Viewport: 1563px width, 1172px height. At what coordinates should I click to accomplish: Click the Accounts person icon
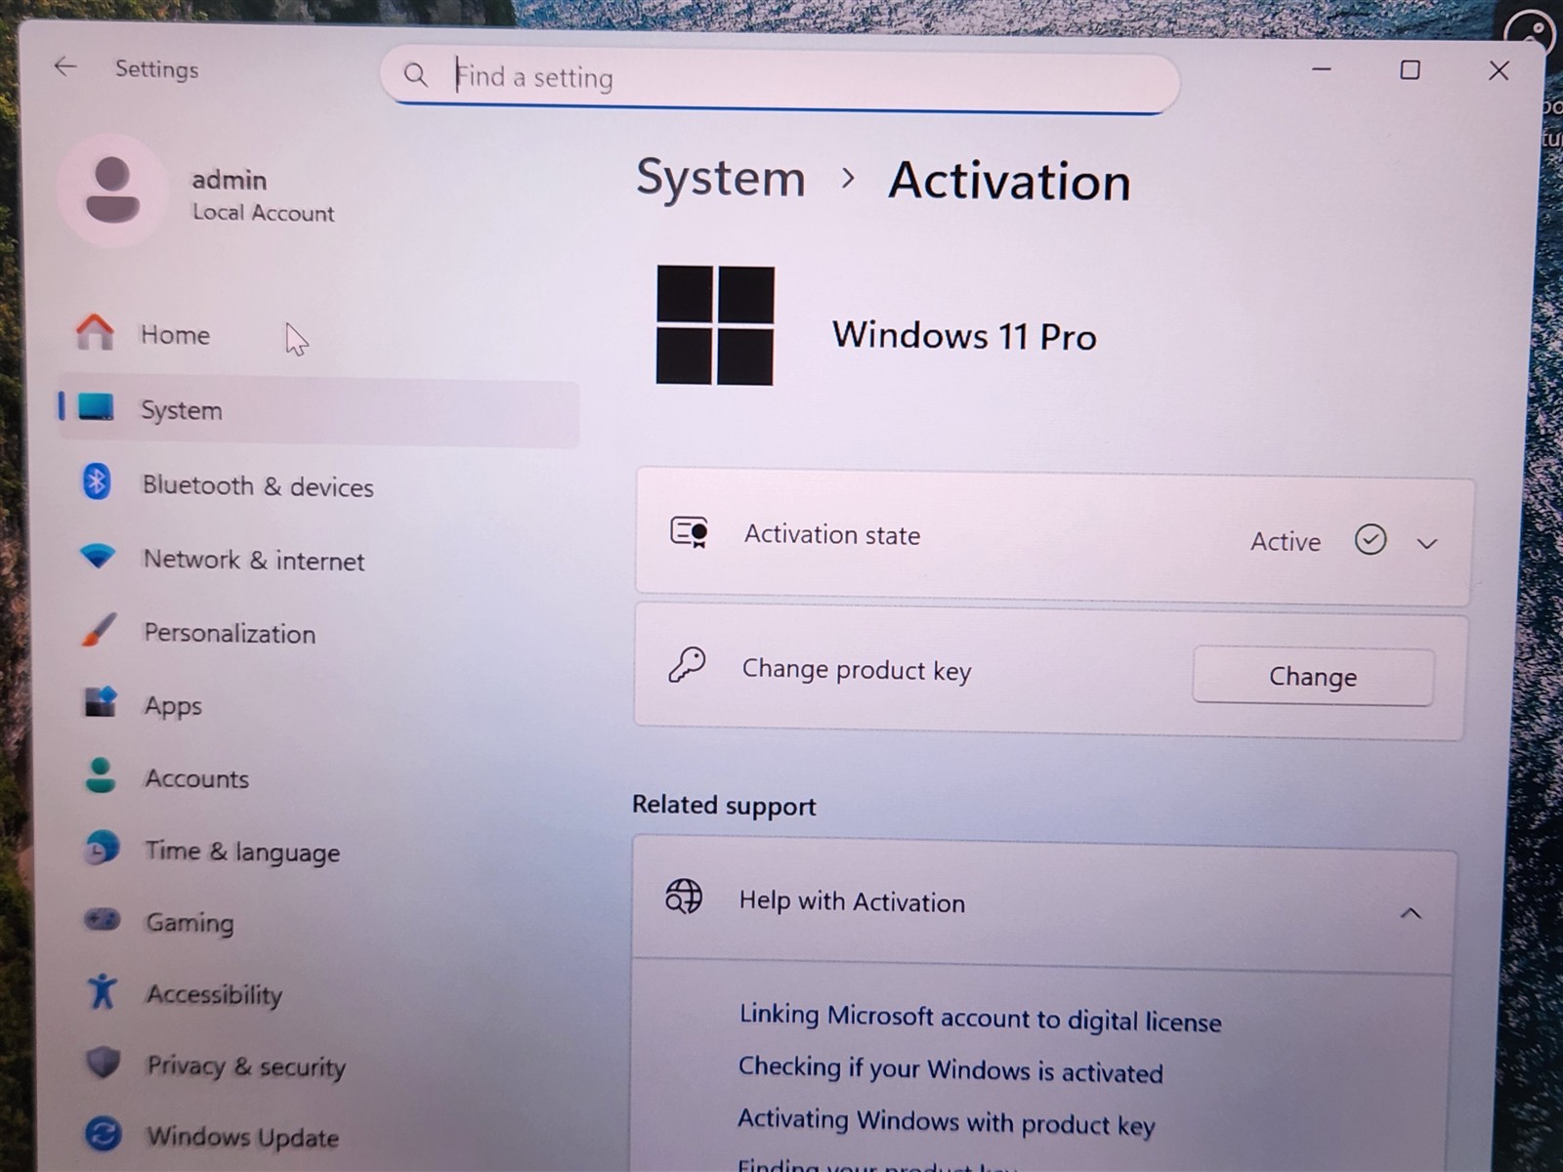click(100, 775)
